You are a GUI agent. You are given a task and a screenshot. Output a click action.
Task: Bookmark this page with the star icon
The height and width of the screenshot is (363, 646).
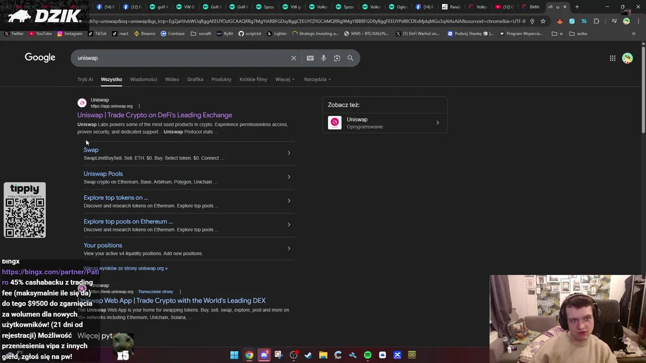coord(543,21)
